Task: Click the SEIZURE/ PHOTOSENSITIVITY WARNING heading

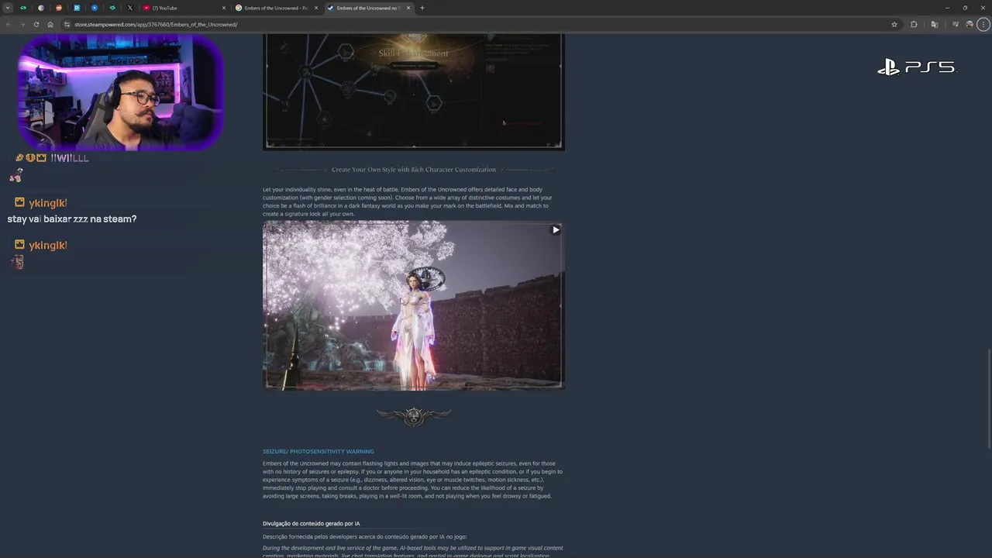Action: point(318,451)
